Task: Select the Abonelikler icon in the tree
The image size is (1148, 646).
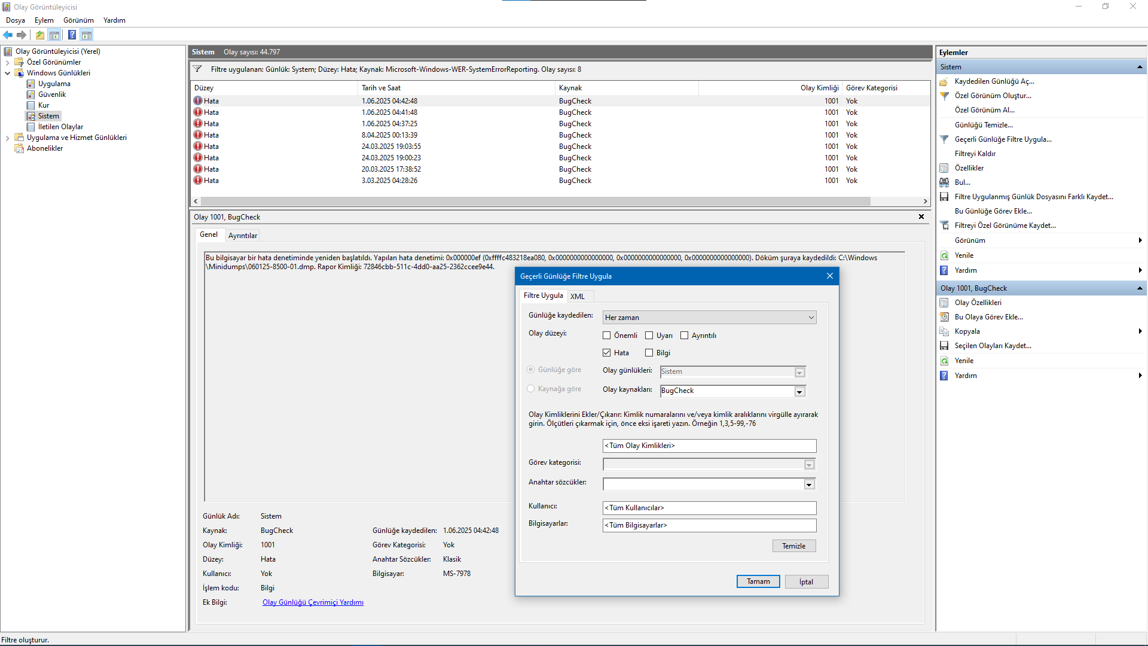Action: [20, 148]
